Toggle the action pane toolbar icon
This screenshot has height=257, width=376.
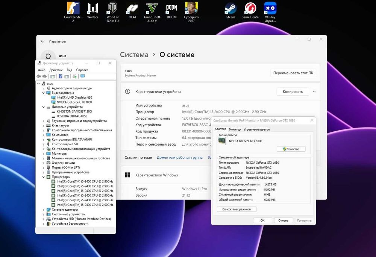pos(67,76)
